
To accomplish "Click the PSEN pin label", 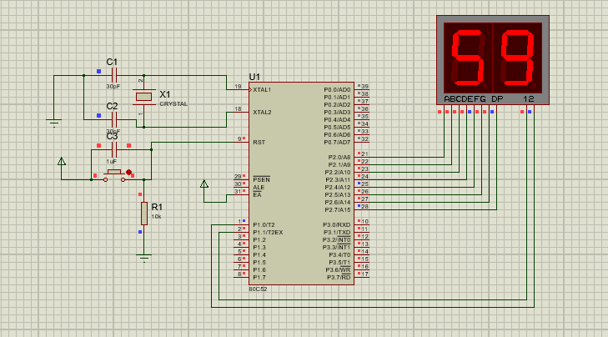I will pos(261,179).
